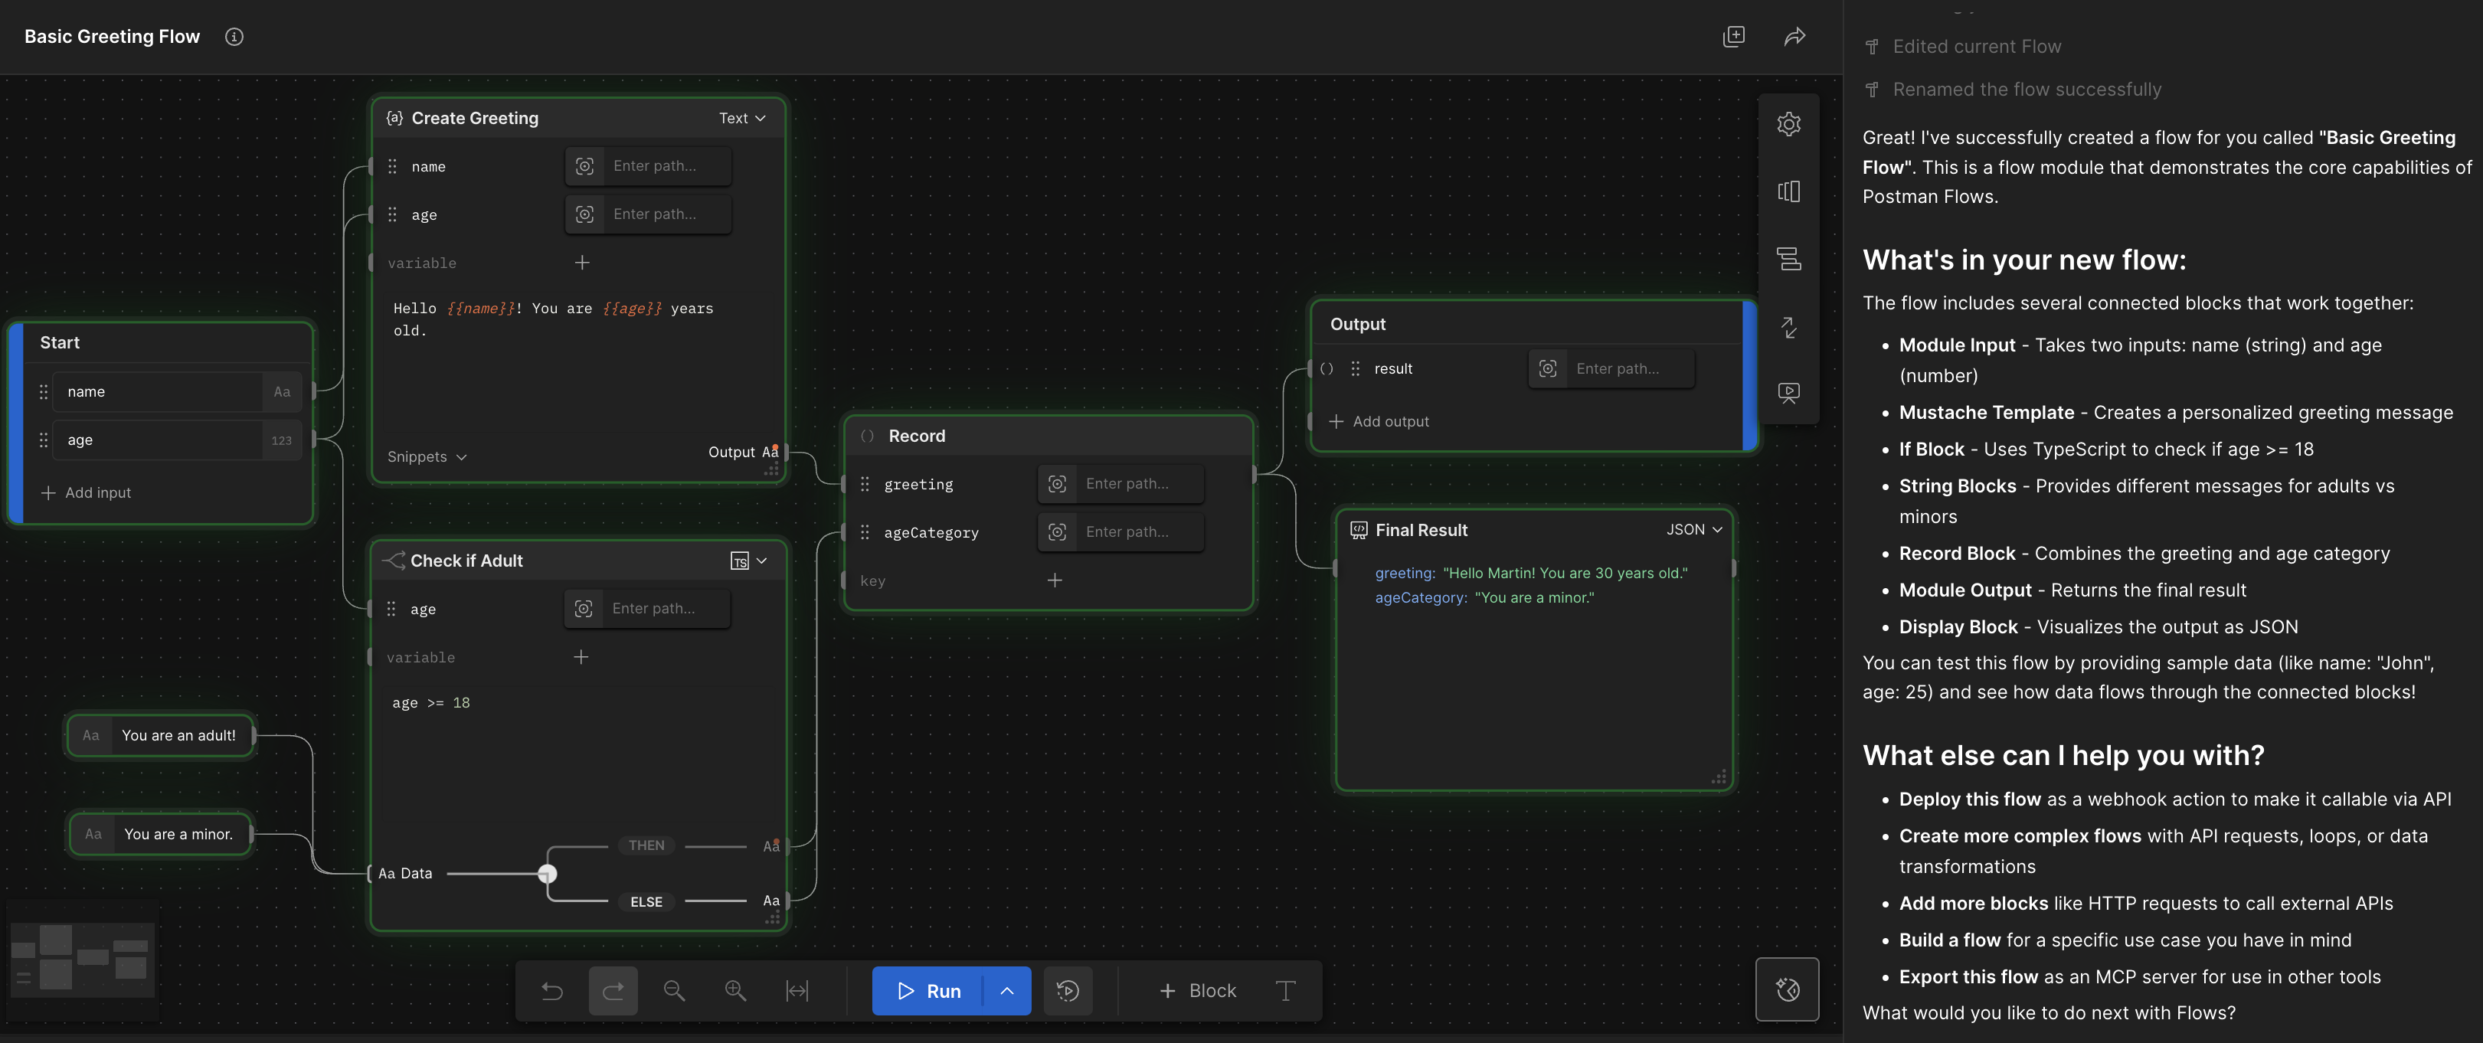This screenshot has width=2483, height=1043.
Task: Click the flow info icon beside the title
Action: 234,37
